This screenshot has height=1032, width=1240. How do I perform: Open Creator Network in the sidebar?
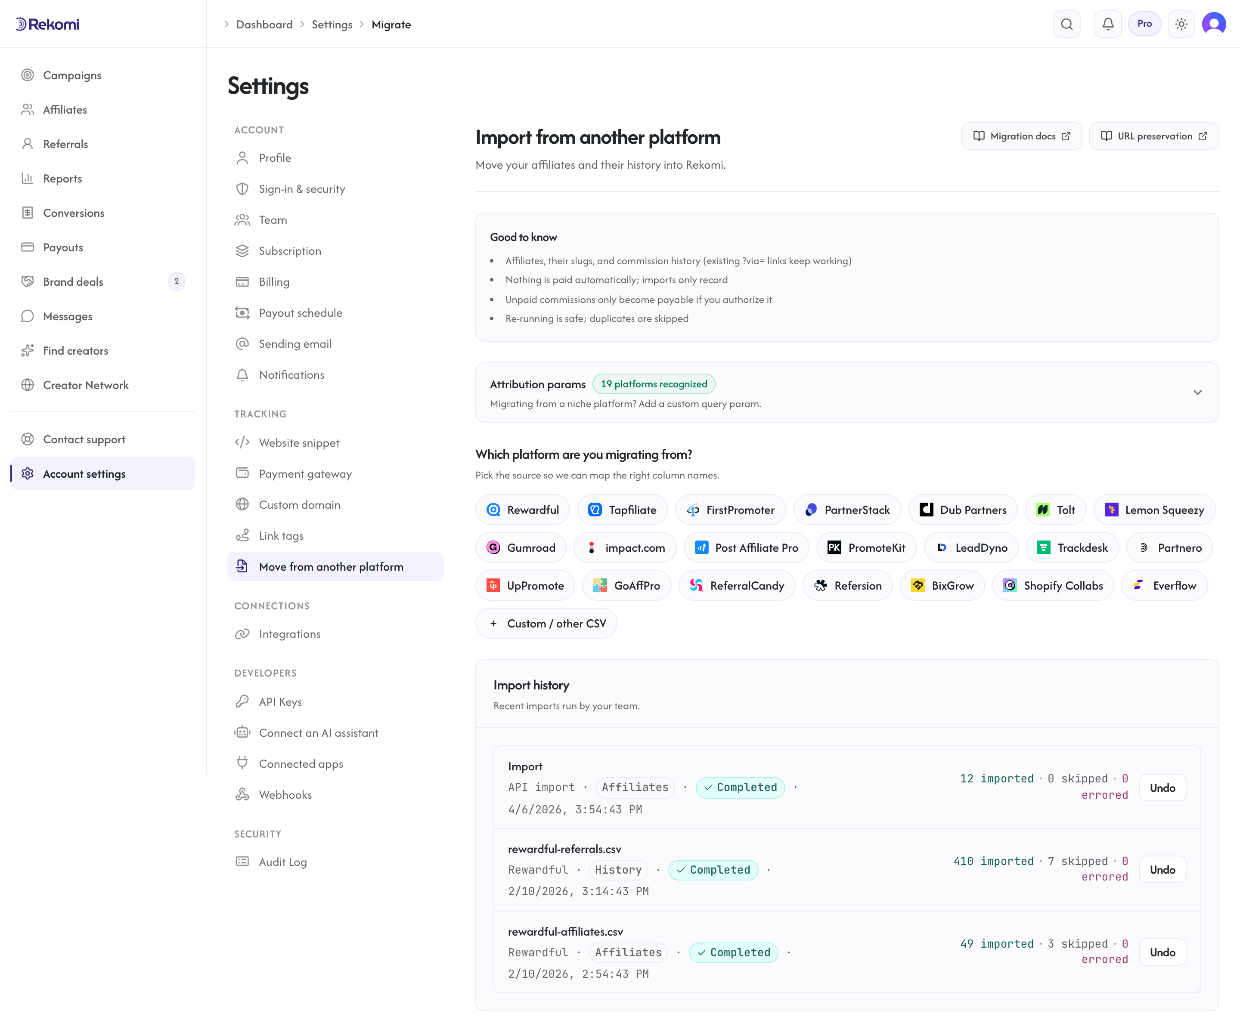click(103, 385)
